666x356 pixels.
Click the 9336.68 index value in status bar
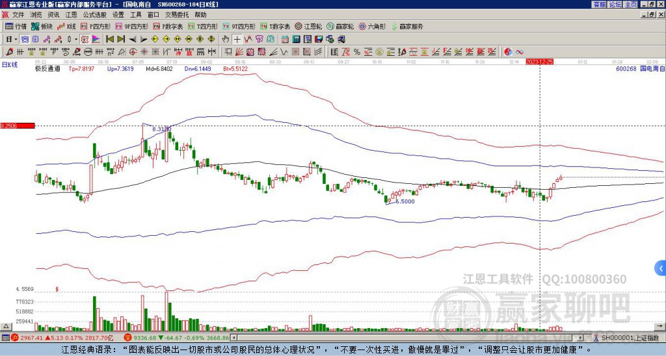tap(145, 338)
